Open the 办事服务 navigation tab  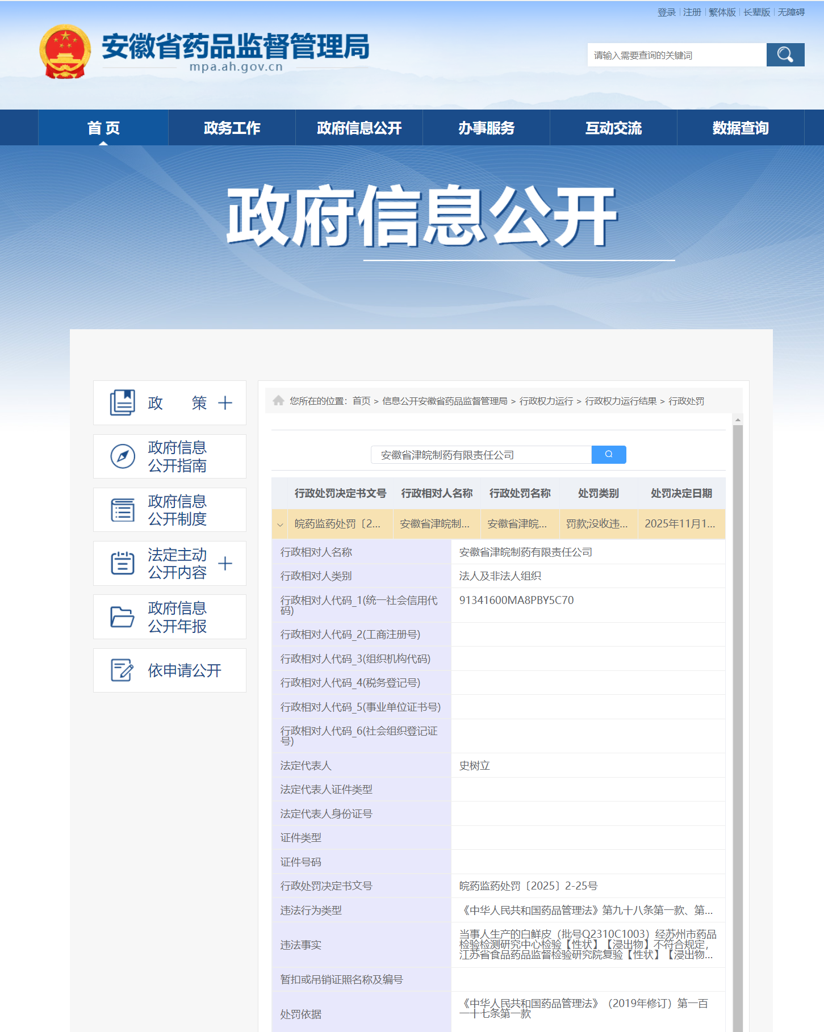point(486,128)
